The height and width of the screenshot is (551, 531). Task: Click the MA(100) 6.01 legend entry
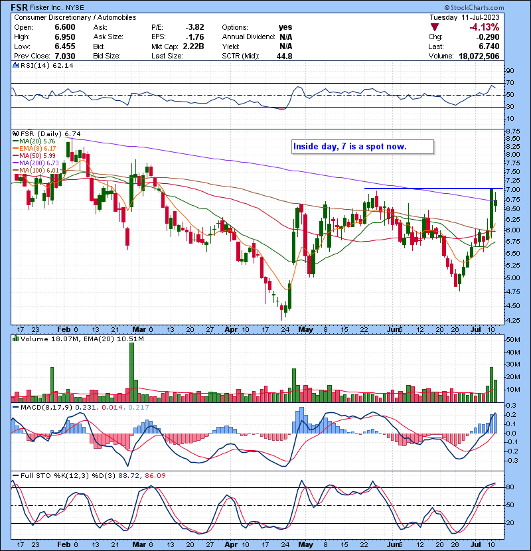(x=35, y=171)
